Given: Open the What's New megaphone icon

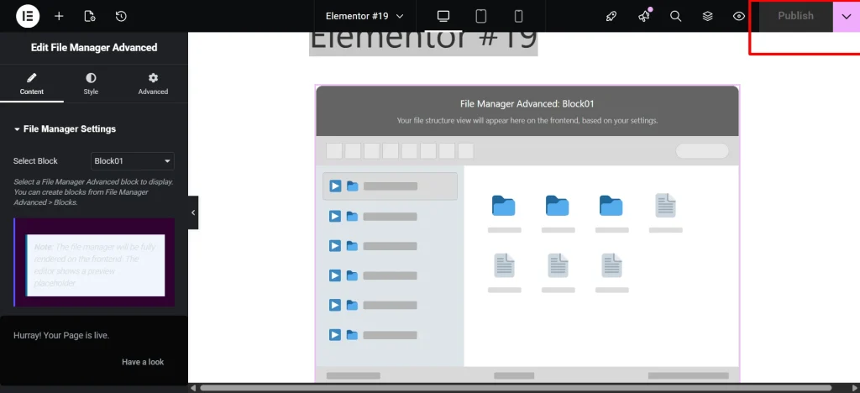Looking at the screenshot, I should [x=644, y=17].
